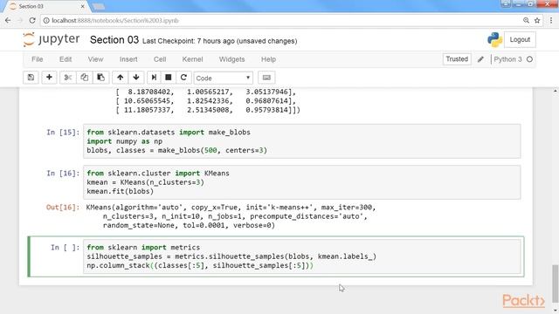Image resolution: width=559 pixels, height=314 pixels.
Task: Click the pencil edit-mode icon
Action: tap(480, 59)
